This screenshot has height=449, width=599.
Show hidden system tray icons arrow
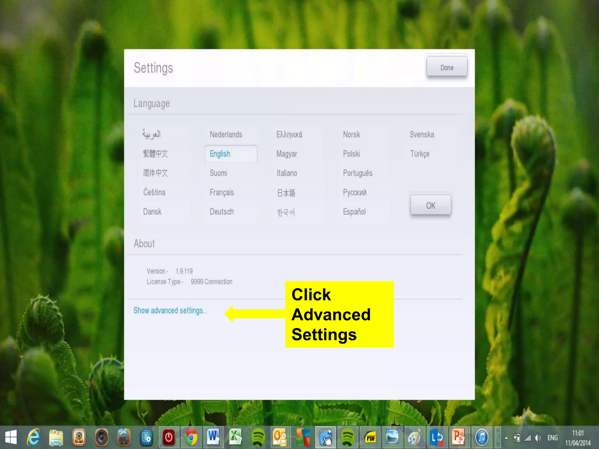point(506,438)
